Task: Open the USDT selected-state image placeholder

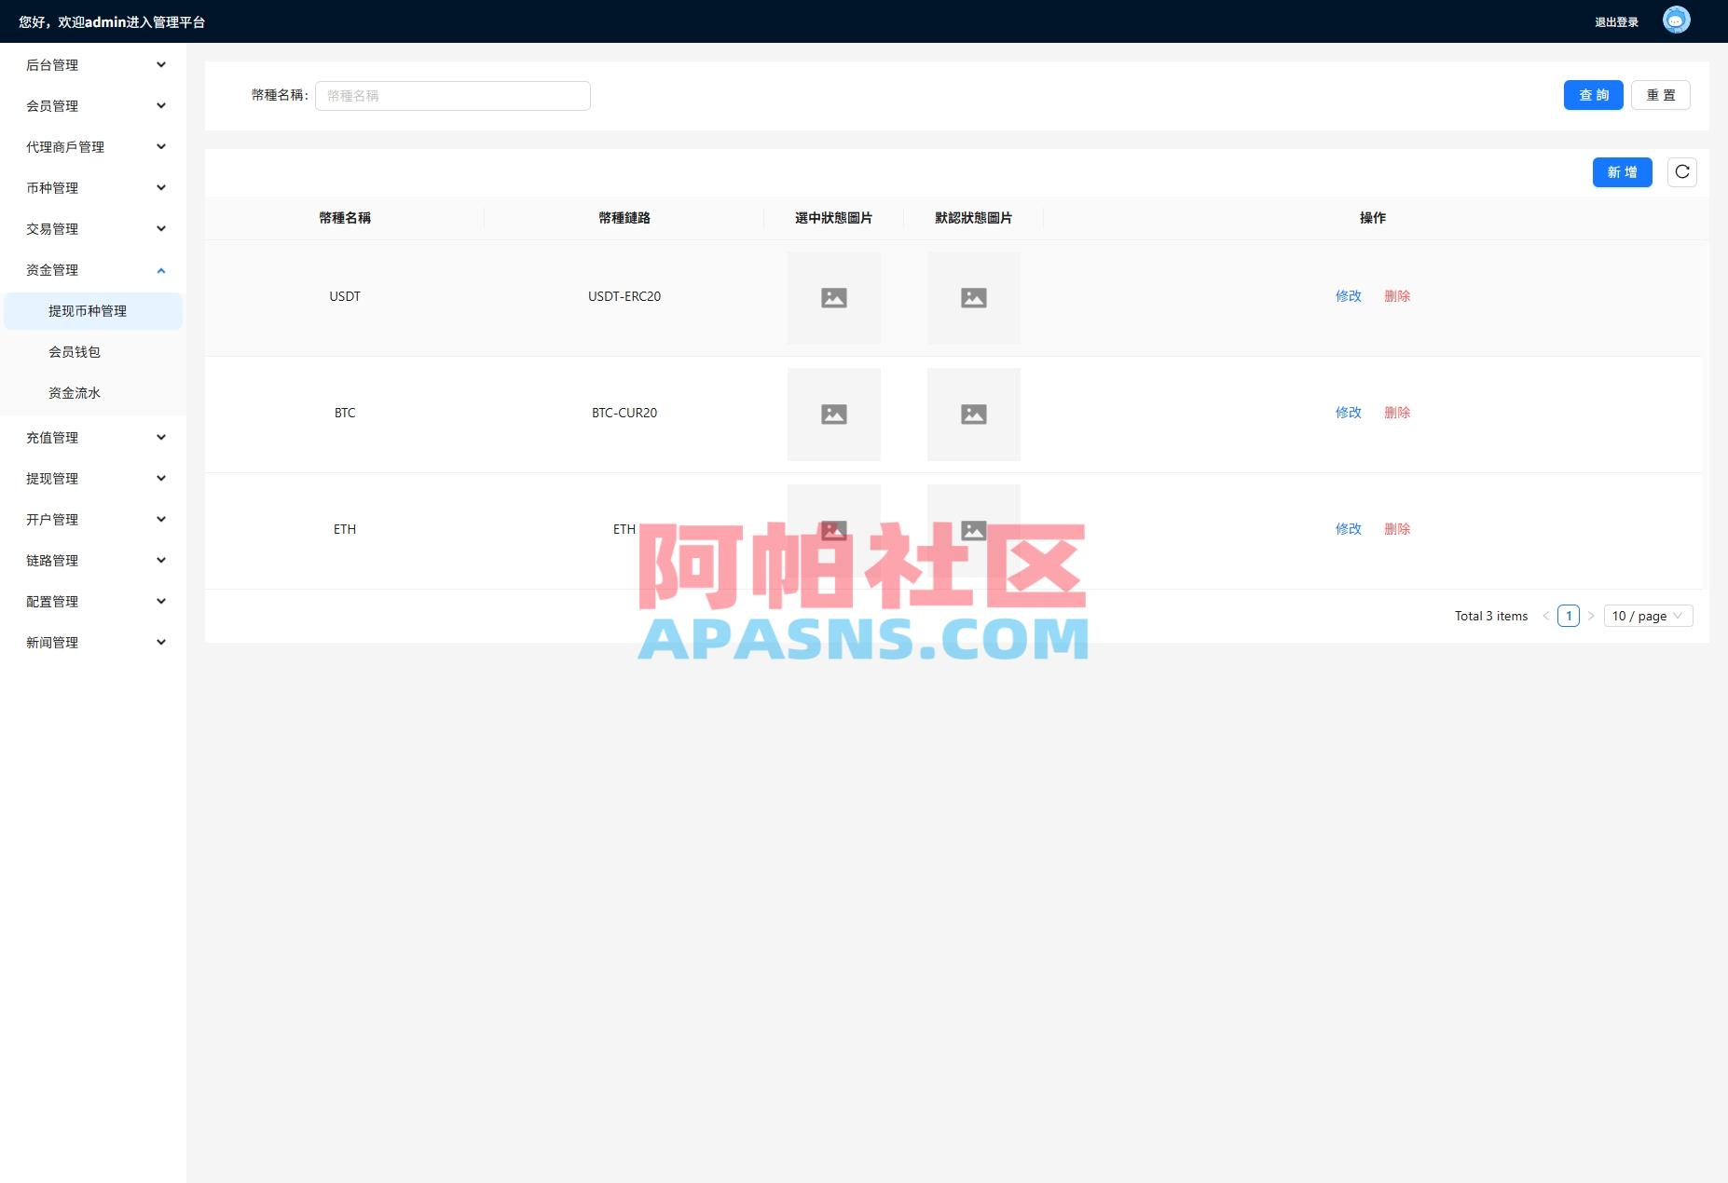Action: [x=834, y=298]
